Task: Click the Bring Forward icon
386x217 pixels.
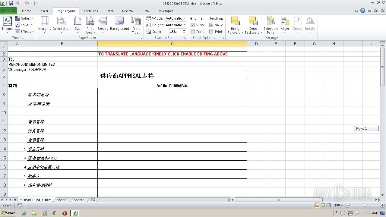Action: (235, 21)
